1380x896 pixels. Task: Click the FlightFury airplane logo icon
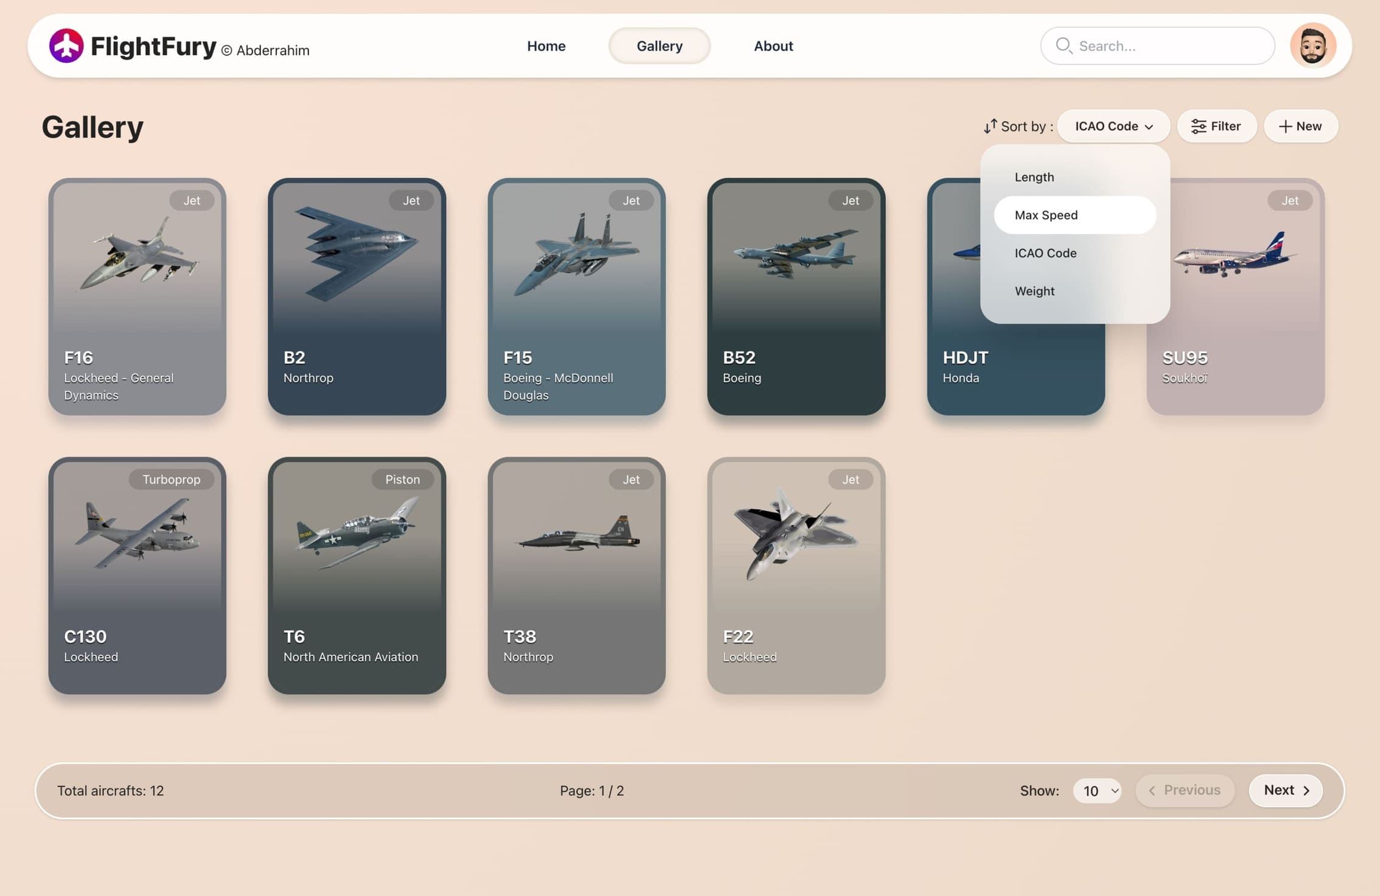(66, 46)
